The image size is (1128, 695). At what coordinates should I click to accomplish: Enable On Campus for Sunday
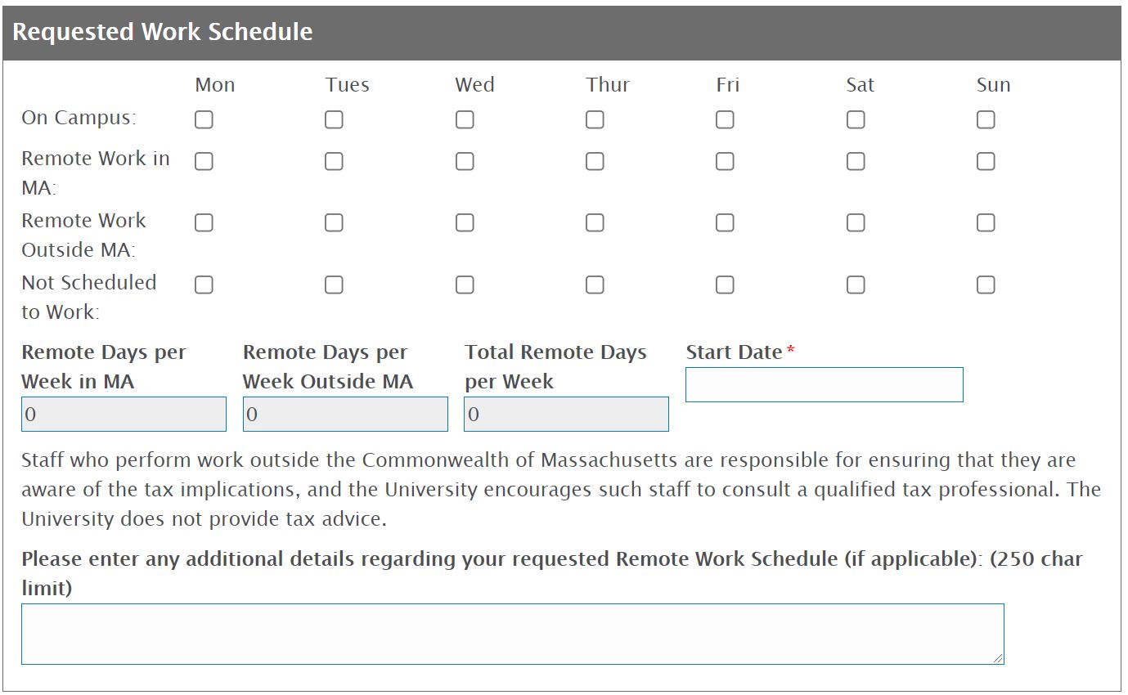tap(986, 120)
